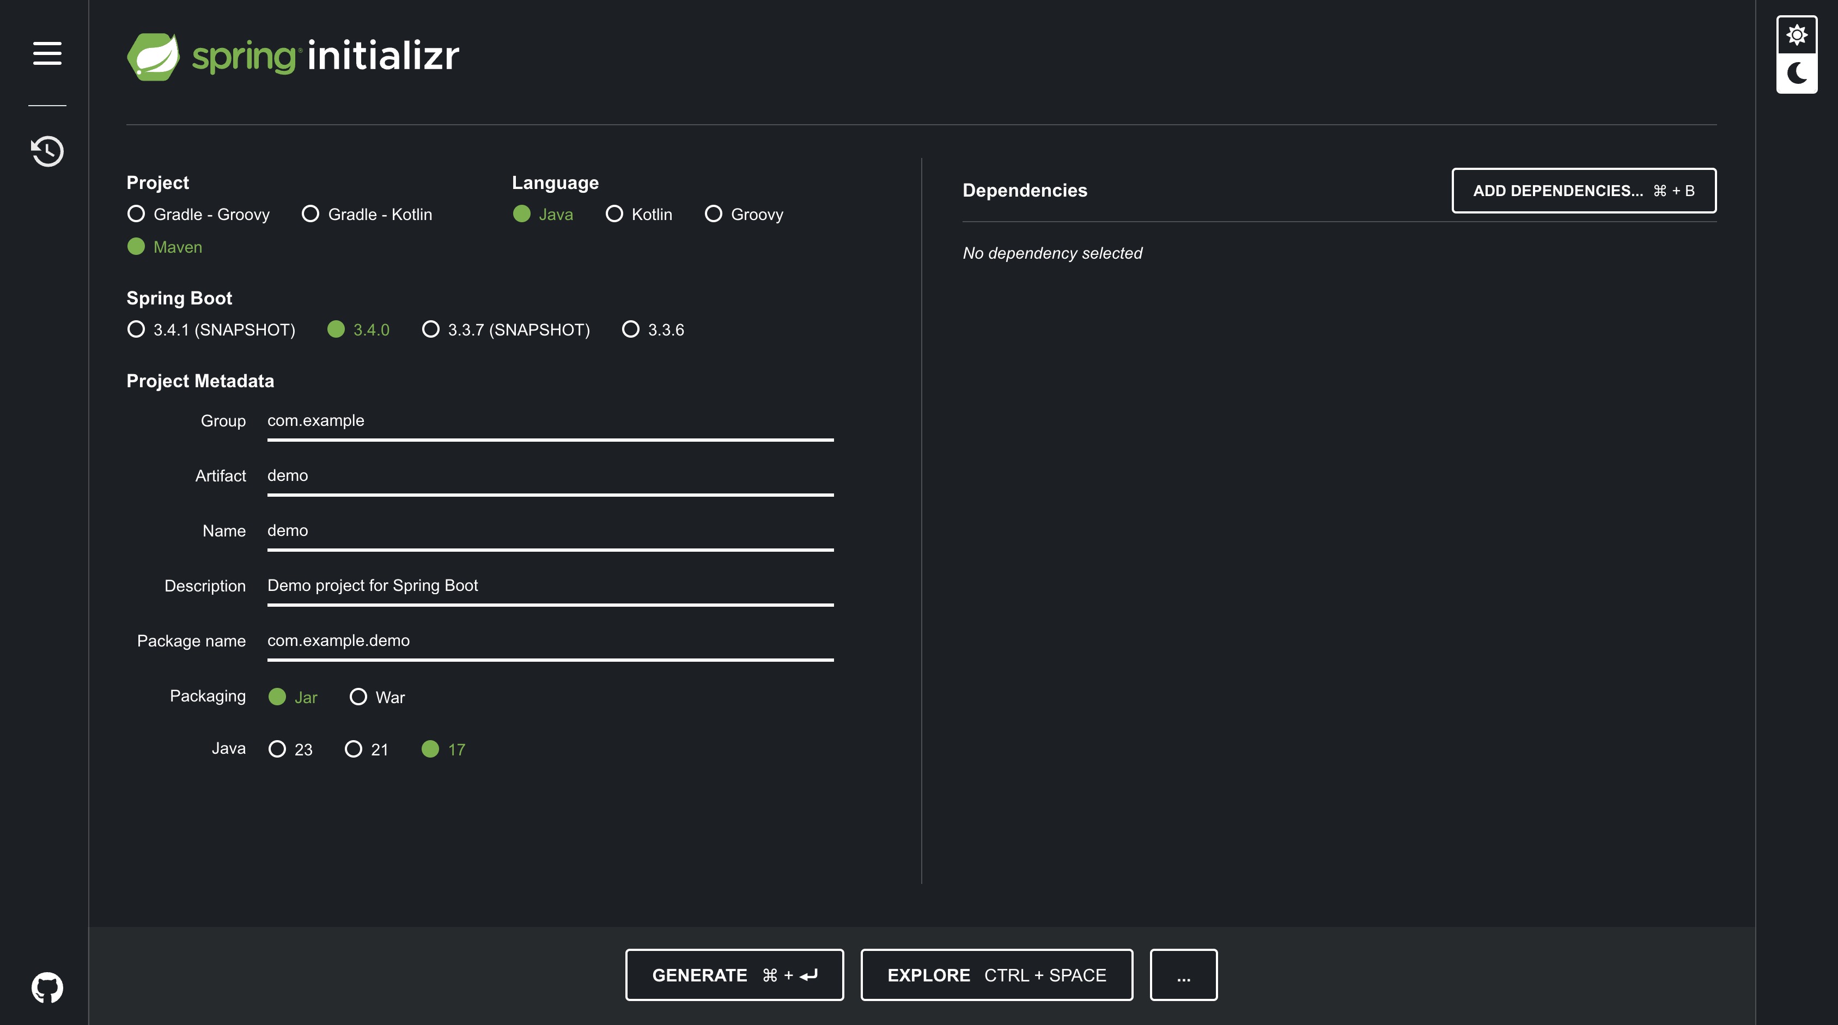Click the Dependencies heading
Image resolution: width=1838 pixels, height=1025 pixels.
(1025, 191)
